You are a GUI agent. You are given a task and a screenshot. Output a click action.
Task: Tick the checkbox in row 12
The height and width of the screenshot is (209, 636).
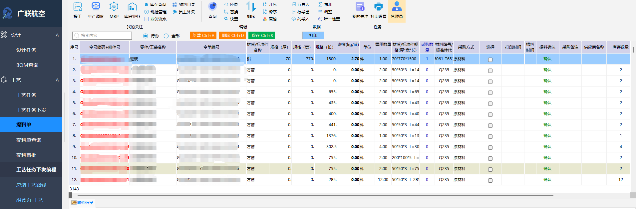tap(490, 181)
